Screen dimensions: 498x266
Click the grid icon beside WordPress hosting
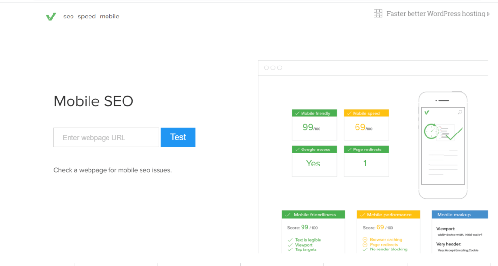(x=378, y=14)
